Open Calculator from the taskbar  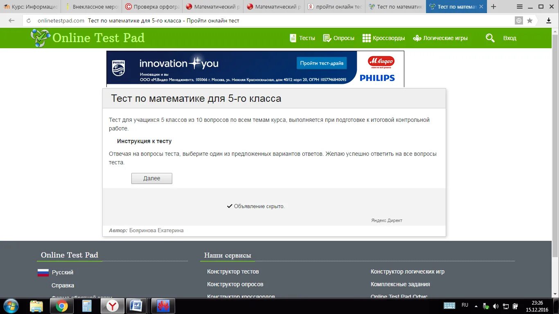click(87, 306)
